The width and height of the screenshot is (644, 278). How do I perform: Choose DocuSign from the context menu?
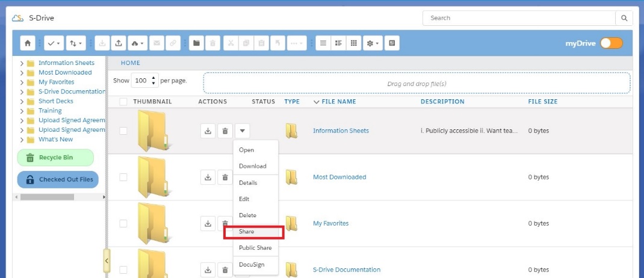(x=256, y=264)
